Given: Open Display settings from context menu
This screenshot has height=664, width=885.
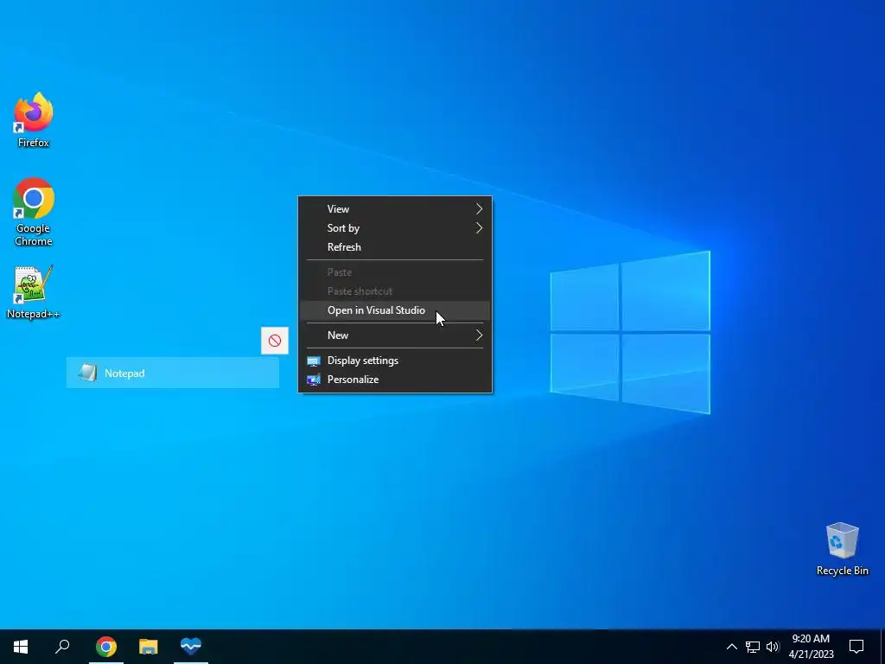Looking at the screenshot, I should pos(395,361).
